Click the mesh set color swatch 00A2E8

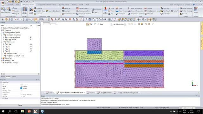pyautogui.click(x=21, y=88)
